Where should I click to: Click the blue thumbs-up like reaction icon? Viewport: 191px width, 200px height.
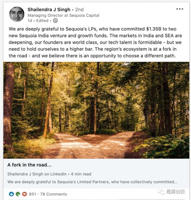(11, 194)
